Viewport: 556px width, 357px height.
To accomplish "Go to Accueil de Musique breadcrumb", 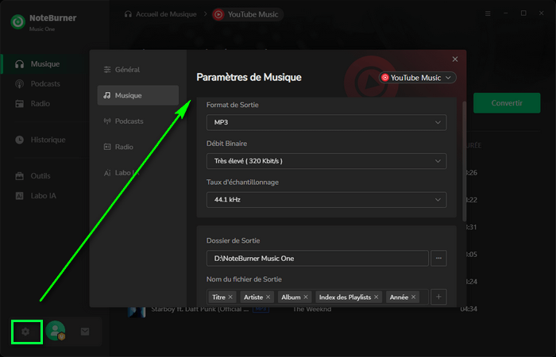I will point(160,14).
